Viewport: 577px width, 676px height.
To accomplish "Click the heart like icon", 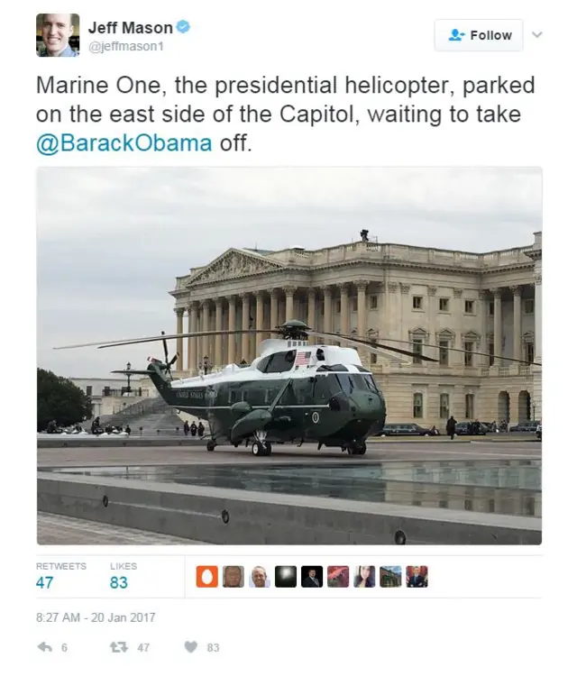I will tap(190, 647).
